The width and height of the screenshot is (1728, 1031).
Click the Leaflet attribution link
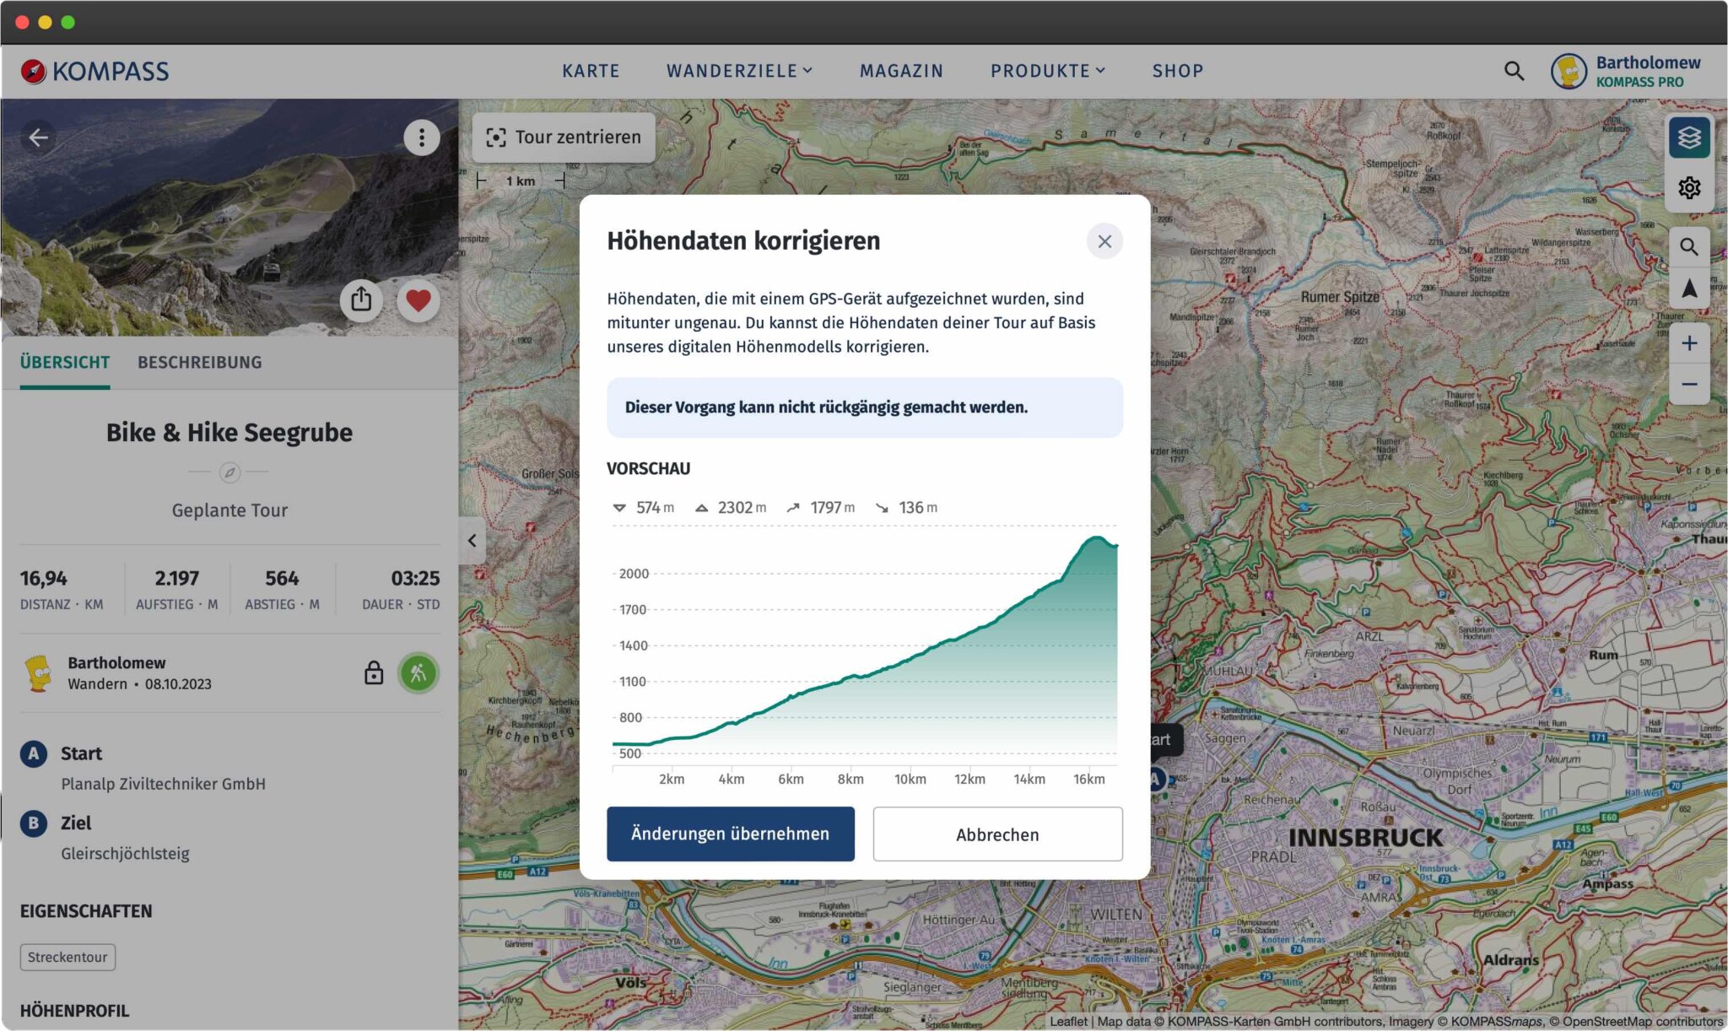pos(1068,1021)
